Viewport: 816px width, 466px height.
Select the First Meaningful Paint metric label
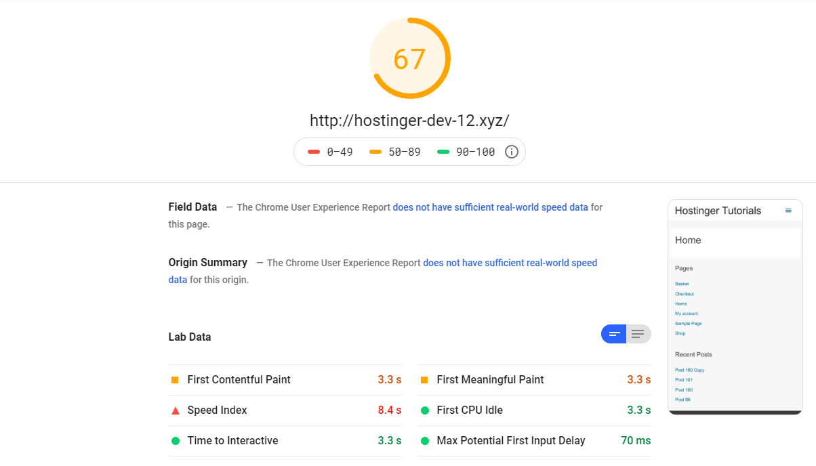[x=491, y=380]
